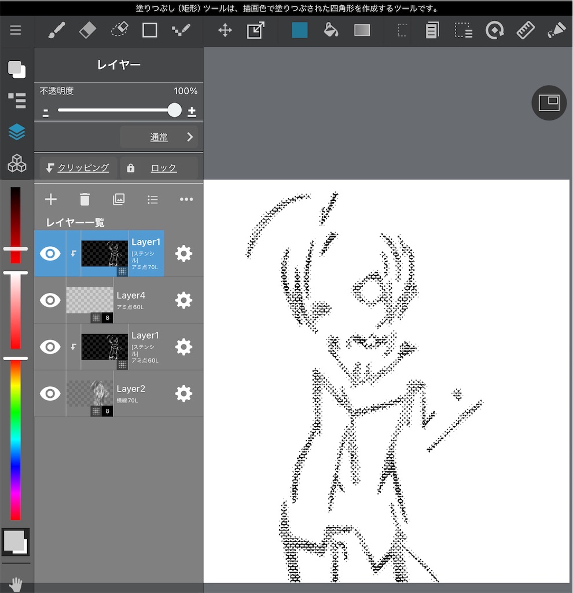Click the Layer4 name text

click(131, 295)
